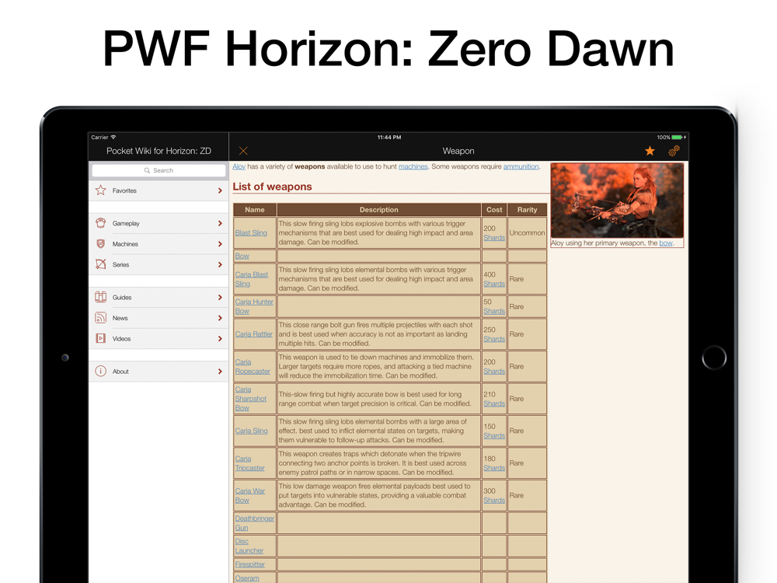Screen dimensions: 777x583
Task: Tap the Gameplay icon in sidebar
Action: (x=100, y=223)
